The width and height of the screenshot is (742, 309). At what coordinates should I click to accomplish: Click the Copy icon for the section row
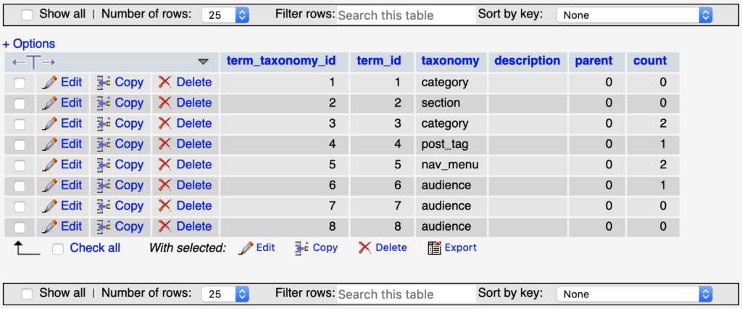104,103
